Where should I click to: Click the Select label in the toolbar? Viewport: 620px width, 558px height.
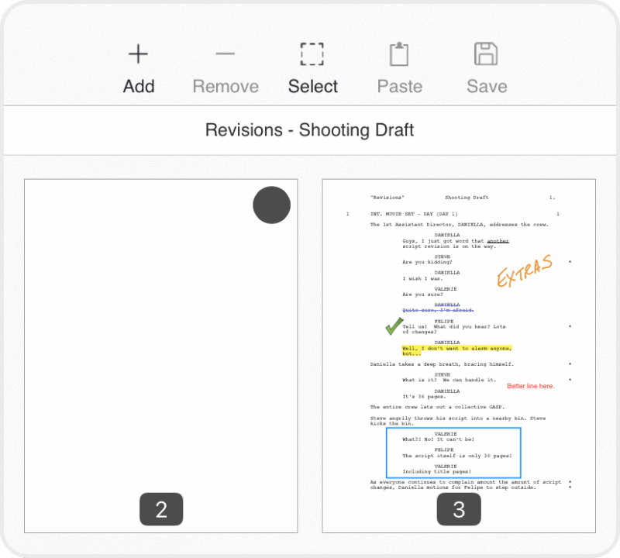(312, 87)
